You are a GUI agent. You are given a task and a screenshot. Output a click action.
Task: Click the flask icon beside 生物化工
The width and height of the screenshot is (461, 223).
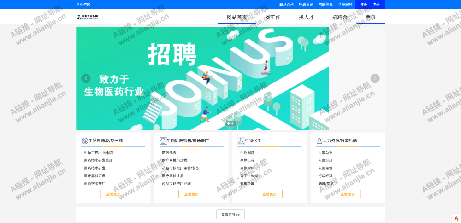(241, 141)
